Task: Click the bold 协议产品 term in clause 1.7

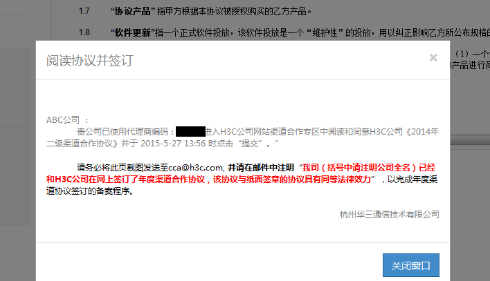Action: [133, 12]
